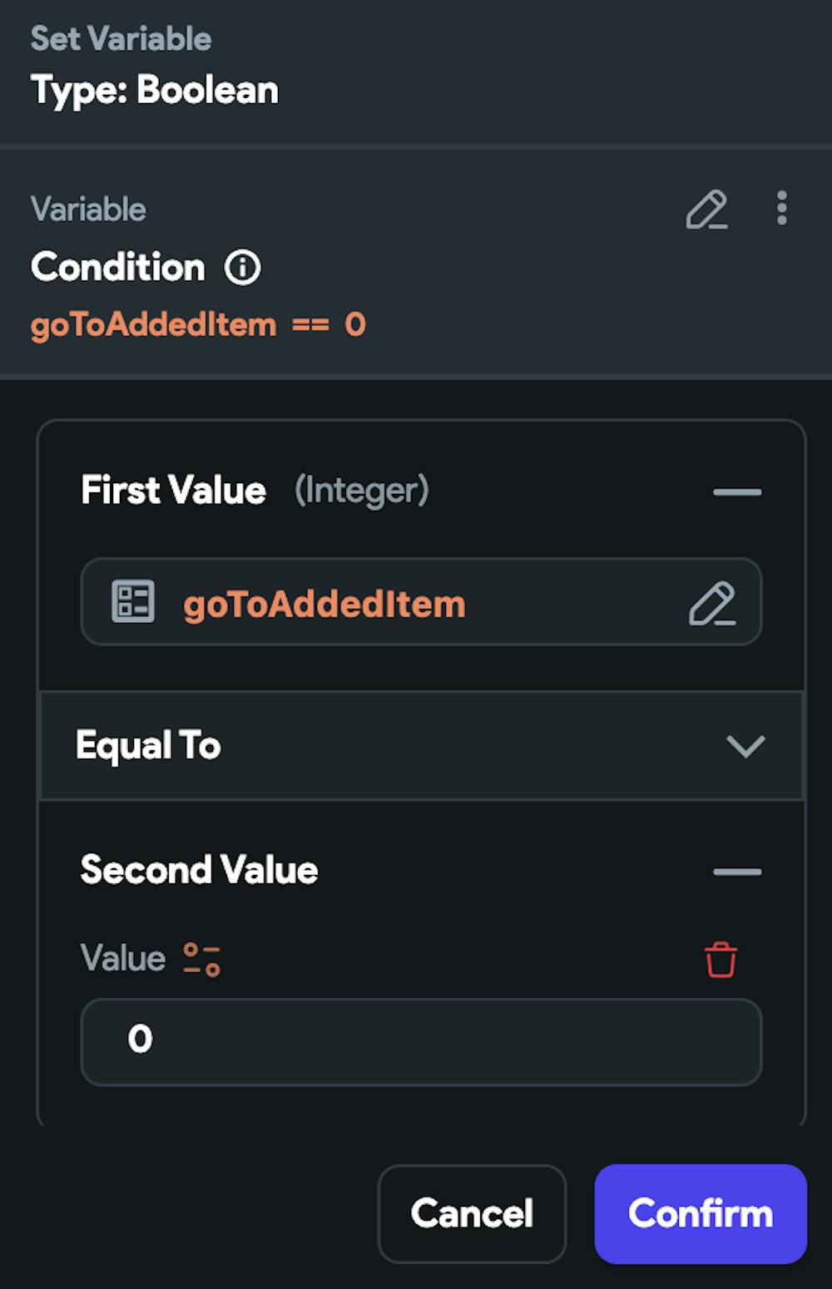
Task: Edit the goToAddedItem first value with pencil
Action: pyautogui.click(x=712, y=603)
